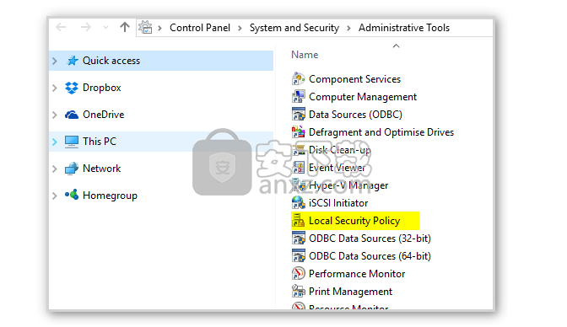Image resolution: width=567 pixels, height=327 pixels.
Task: Click the Print Management icon
Action: (299, 292)
